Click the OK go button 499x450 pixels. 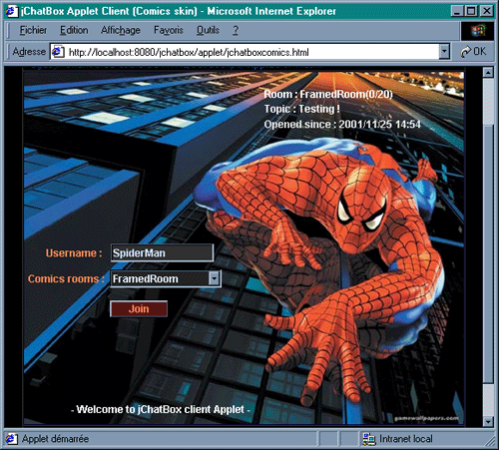tap(473, 52)
